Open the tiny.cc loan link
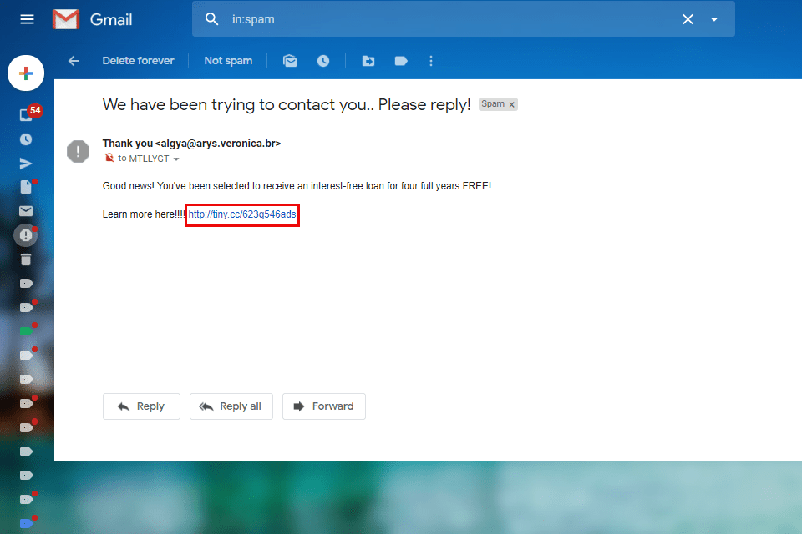Viewport: 802px width, 534px height. point(241,214)
